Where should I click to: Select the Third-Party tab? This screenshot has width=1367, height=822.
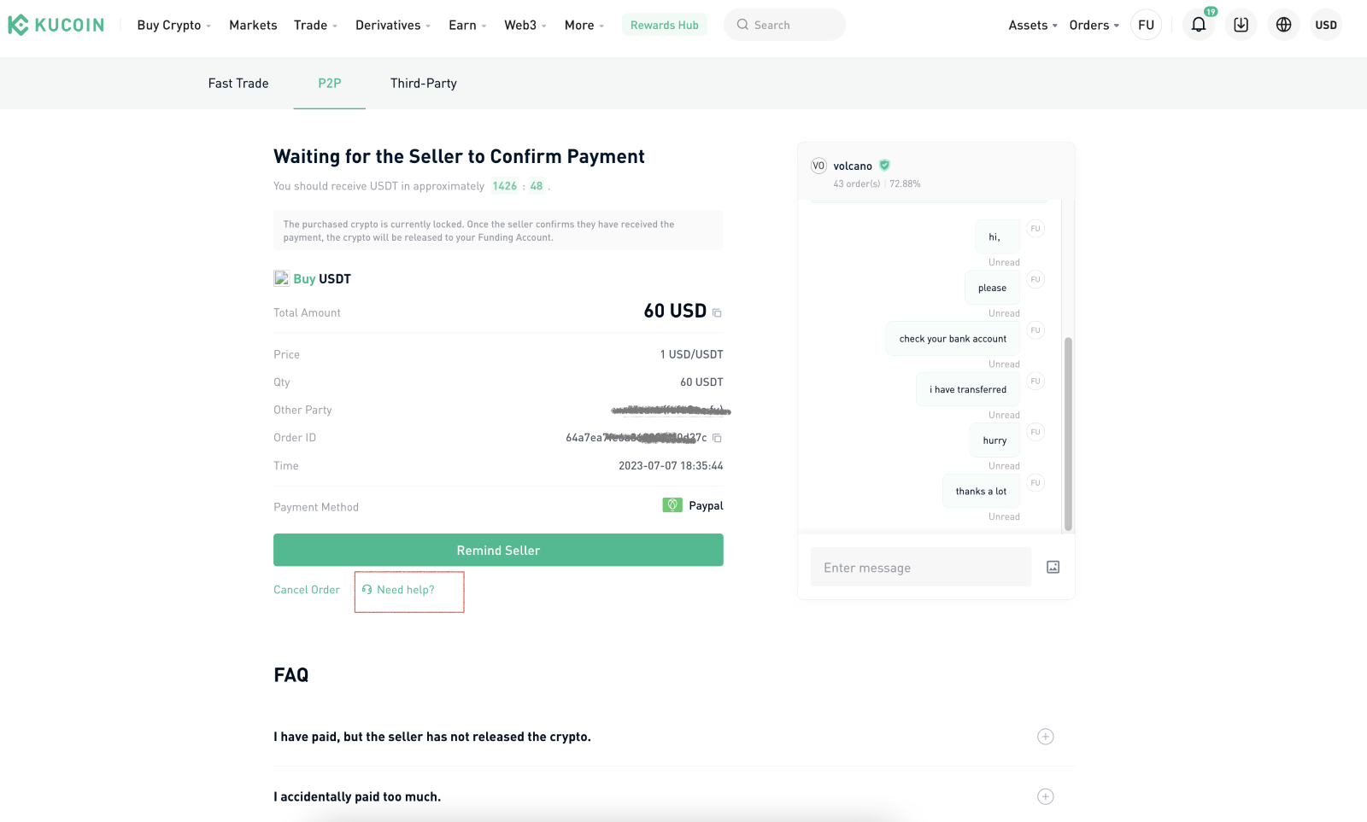click(x=424, y=83)
